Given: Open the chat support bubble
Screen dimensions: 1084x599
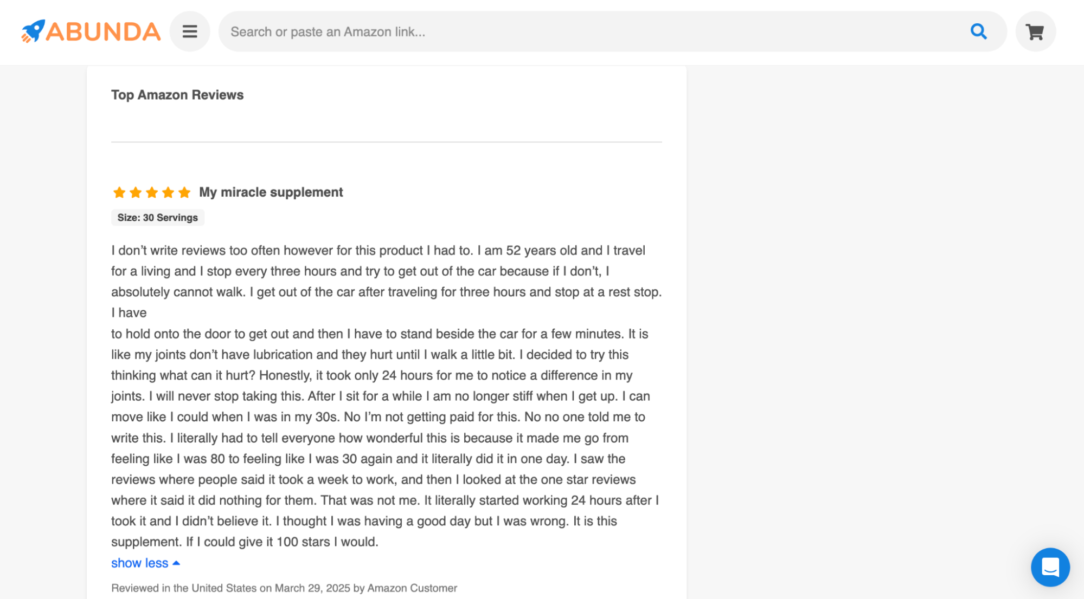Looking at the screenshot, I should click(1050, 567).
